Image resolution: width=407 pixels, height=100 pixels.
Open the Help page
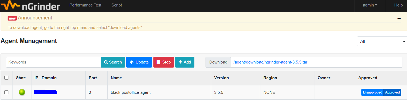tap(398, 5)
